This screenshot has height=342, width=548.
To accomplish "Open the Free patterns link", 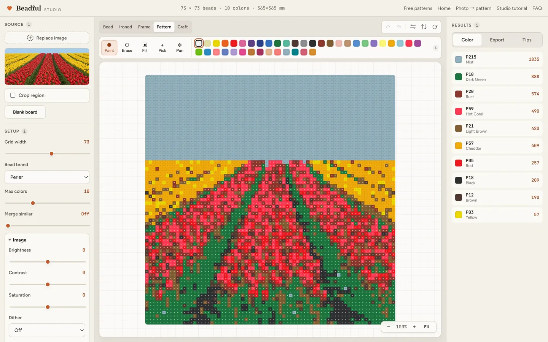I will tap(418, 8).
